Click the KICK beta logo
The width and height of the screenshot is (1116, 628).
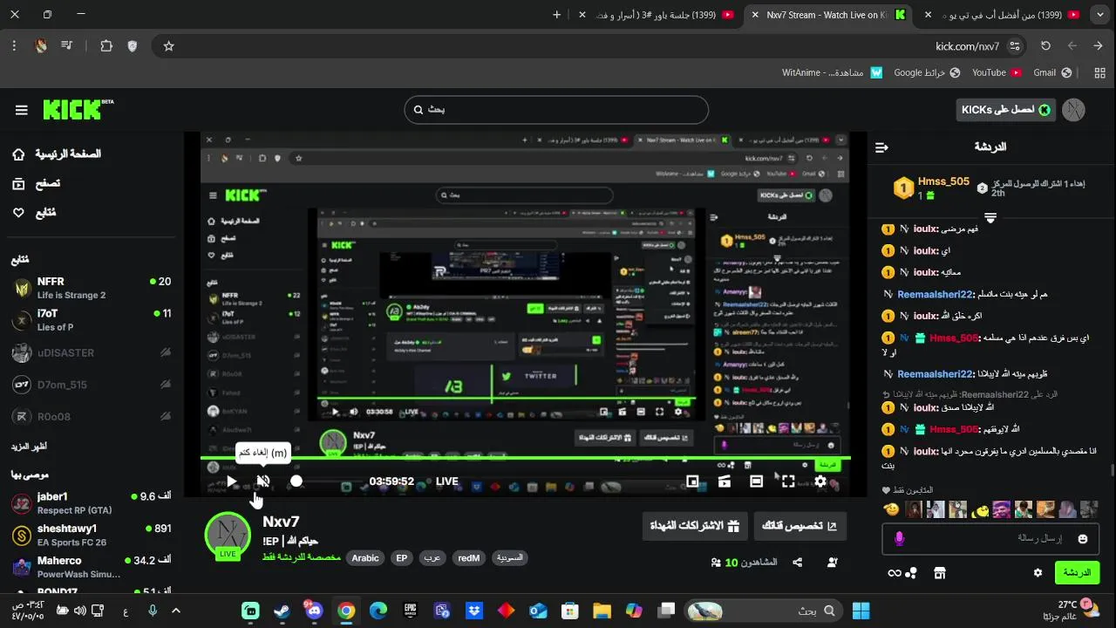pos(78,109)
